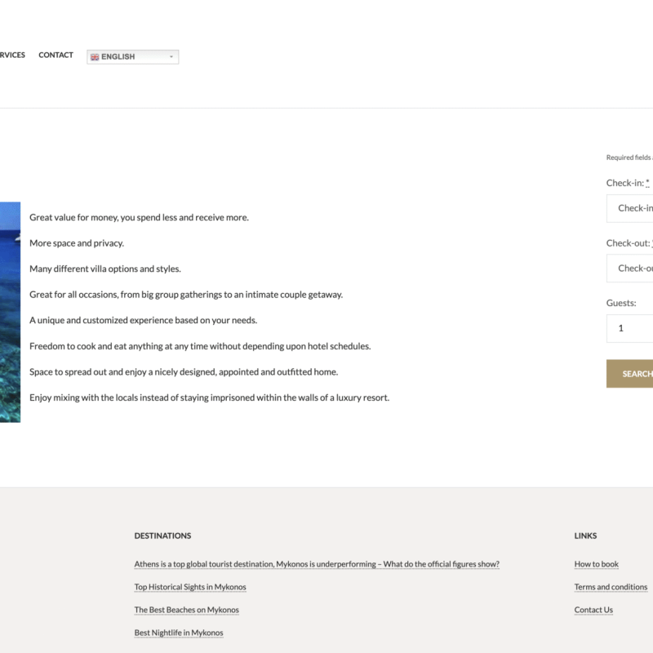Click the language selector dropdown arrow
The width and height of the screenshot is (653, 653).
[171, 57]
